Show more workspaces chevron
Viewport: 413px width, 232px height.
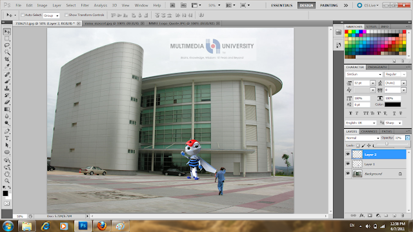(x=346, y=5)
